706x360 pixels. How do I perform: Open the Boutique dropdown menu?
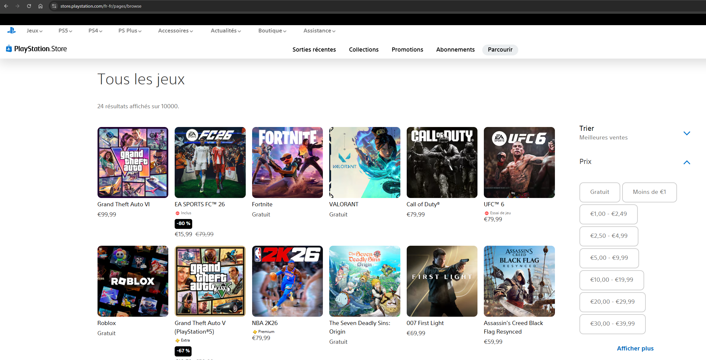coord(272,31)
